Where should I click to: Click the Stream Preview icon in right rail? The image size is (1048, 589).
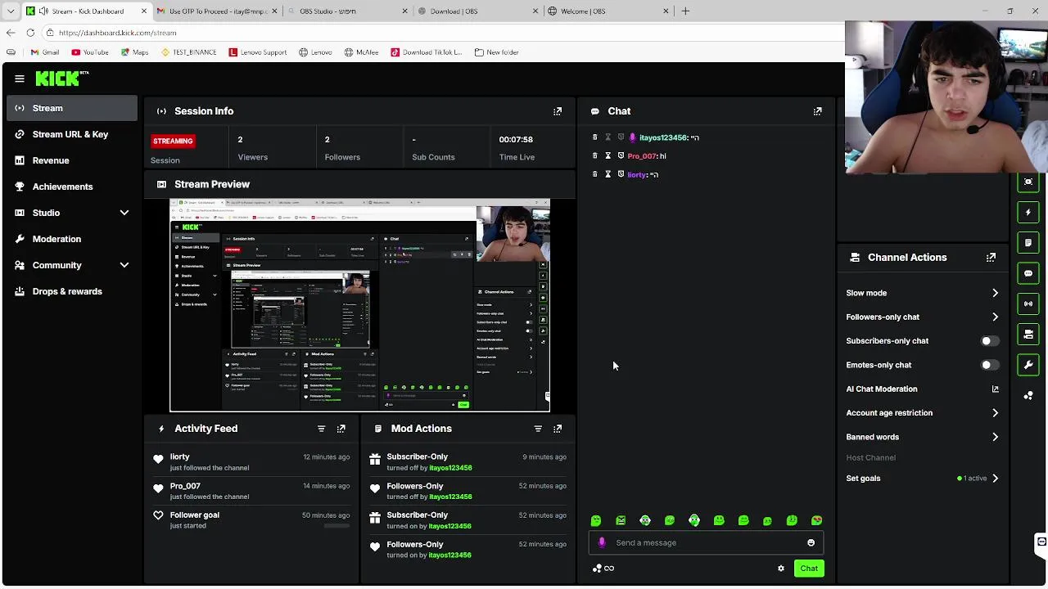click(x=1028, y=182)
